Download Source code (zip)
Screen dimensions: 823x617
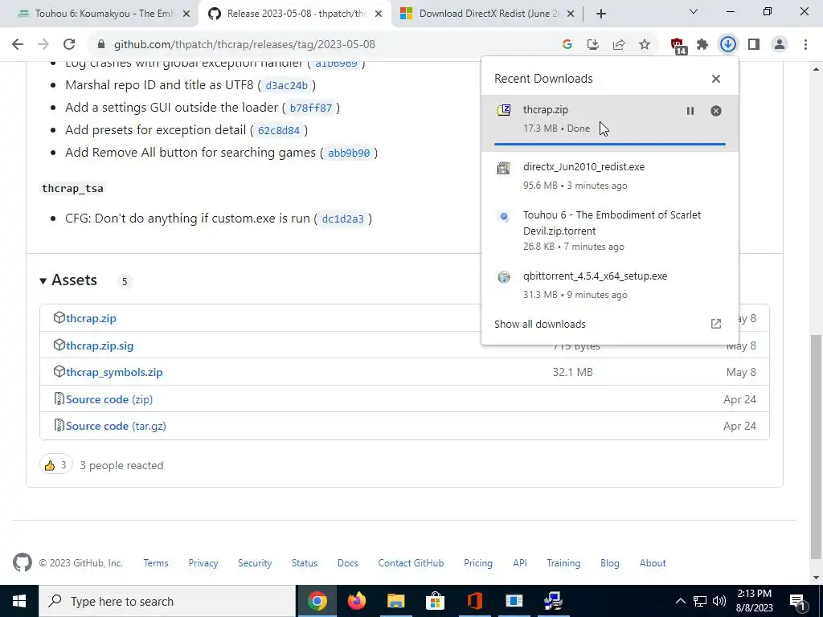click(x=109, y=399)
